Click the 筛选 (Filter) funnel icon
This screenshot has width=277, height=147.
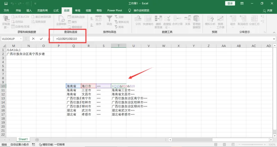click(x=109, y=19)
